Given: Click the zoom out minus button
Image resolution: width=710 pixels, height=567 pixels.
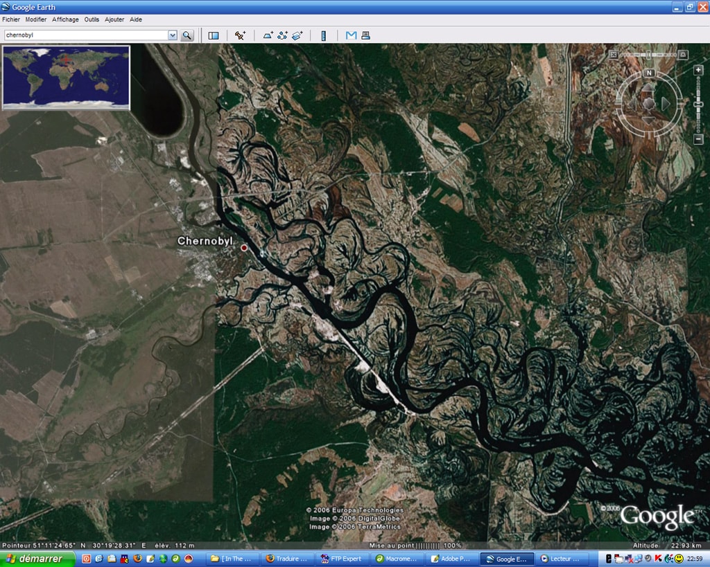Looking at the screenshot, I should (x=698, y=140).
